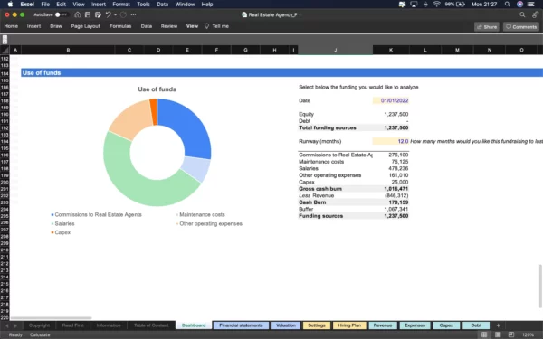Open the more options ellipsis in title bar

point(133,14)
